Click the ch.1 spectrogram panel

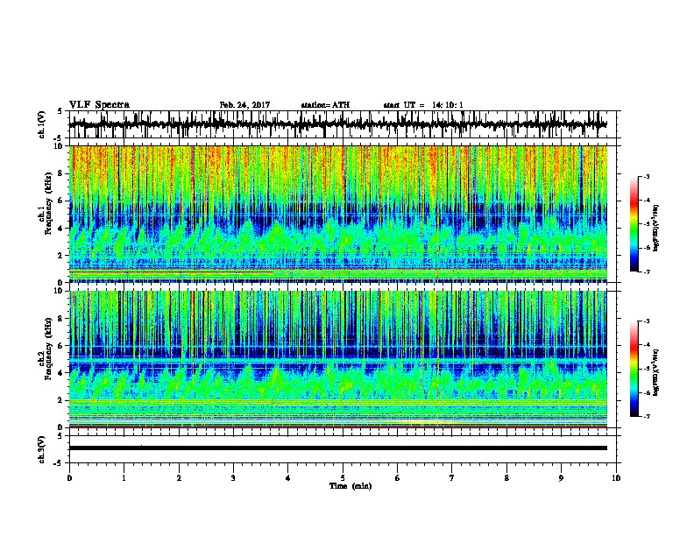coord(337,214)
